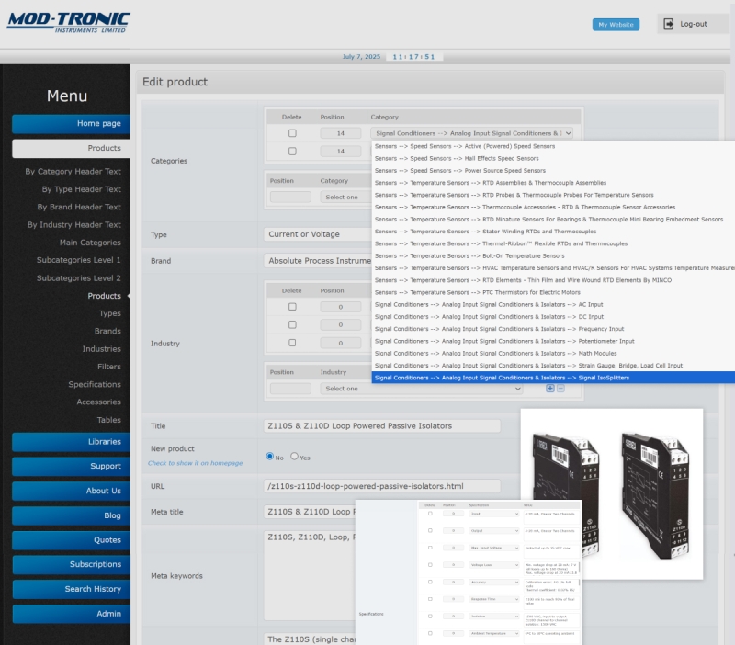This screenshot has height=645, width=735.
Task: Remove an industry row with the minus icon
Action: point(560,388)
